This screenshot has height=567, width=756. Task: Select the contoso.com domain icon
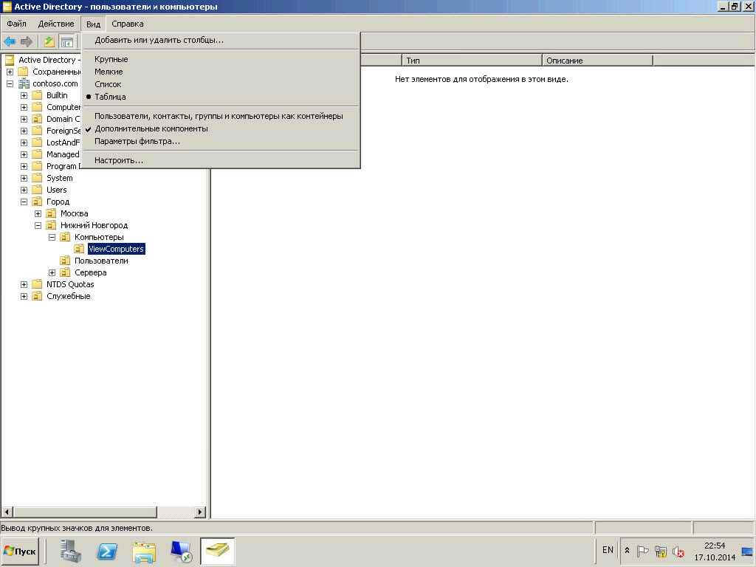[x=24, y=83]
